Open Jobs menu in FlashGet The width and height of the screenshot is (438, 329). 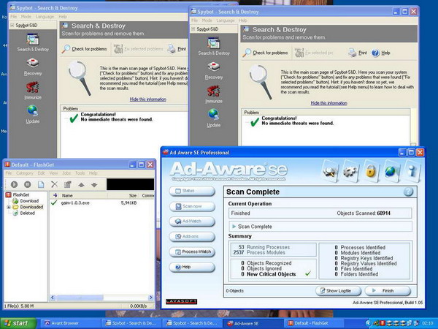pyautogui.click(x=66, y=173)
